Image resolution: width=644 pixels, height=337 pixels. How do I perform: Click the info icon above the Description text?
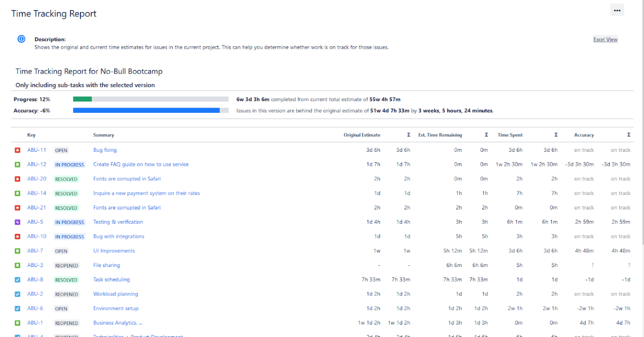(21, 39)
